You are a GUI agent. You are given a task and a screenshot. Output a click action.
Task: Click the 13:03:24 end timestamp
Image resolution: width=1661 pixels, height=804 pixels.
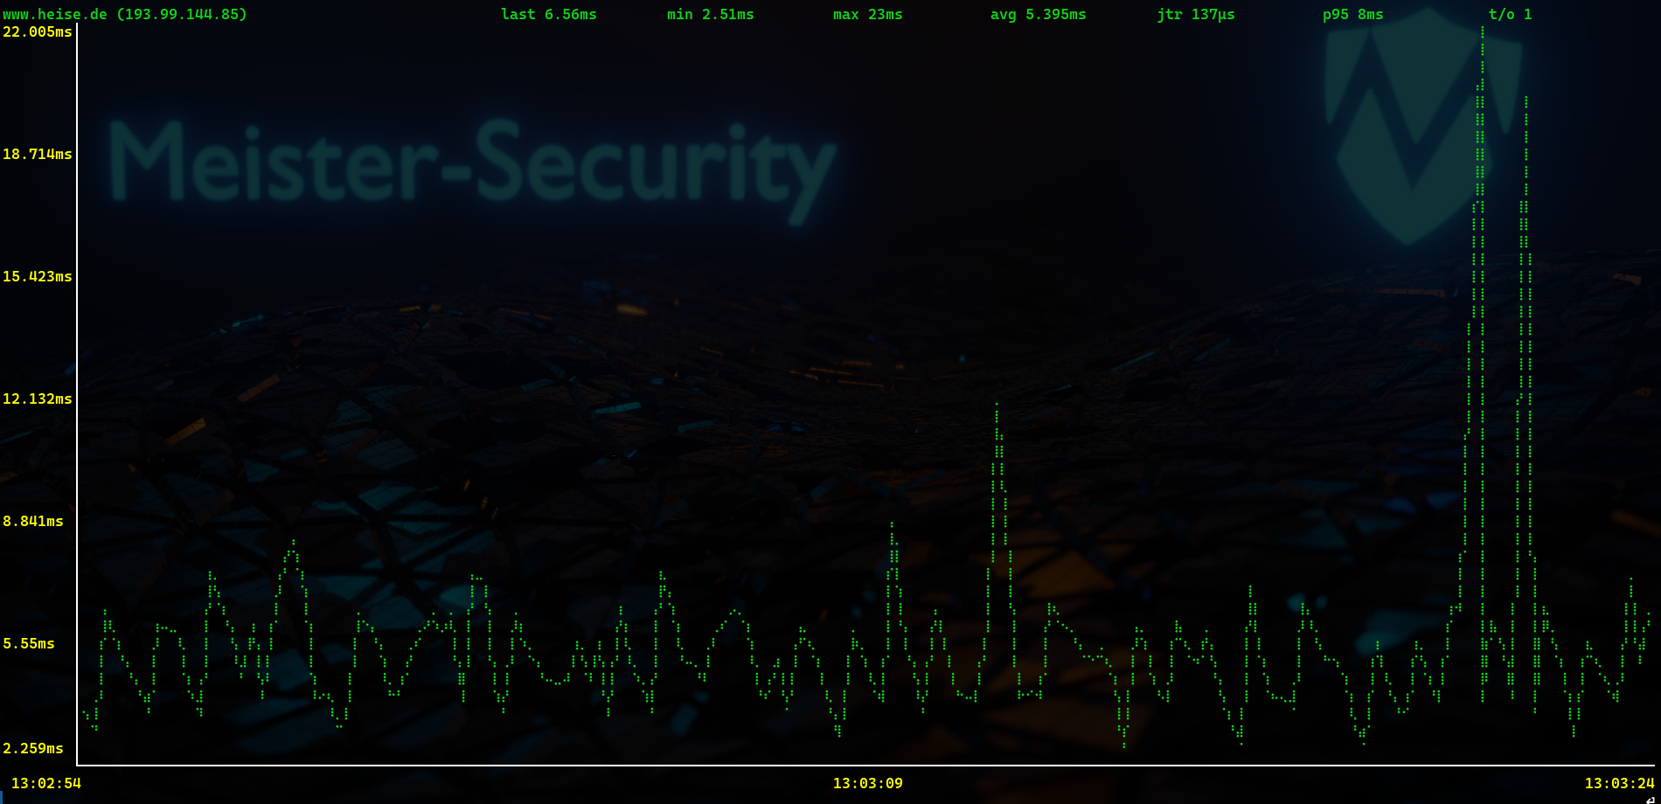1619,784
